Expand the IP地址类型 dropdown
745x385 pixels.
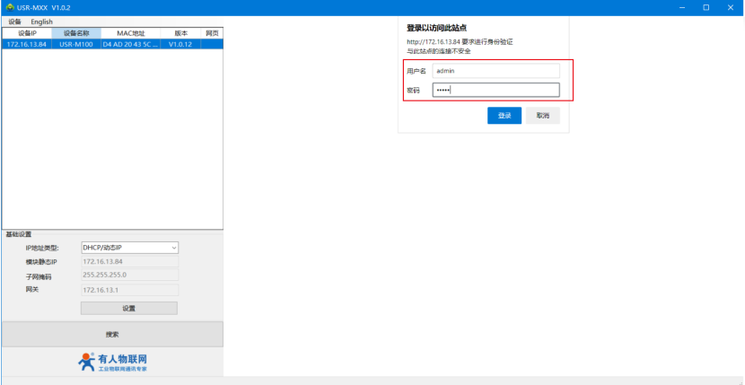pos(130,248)
